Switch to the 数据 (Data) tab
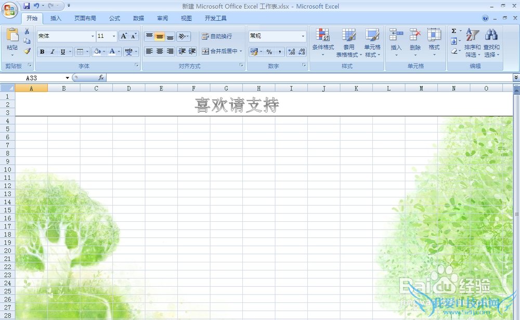This screenshot has height=320, width=520. 139,18
